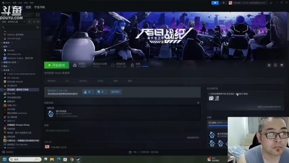Select Valheim in the library list

pos(15,34)
